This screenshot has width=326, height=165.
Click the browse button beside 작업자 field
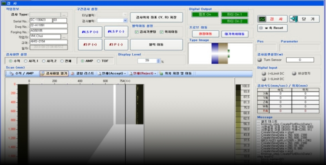[64, 37]
